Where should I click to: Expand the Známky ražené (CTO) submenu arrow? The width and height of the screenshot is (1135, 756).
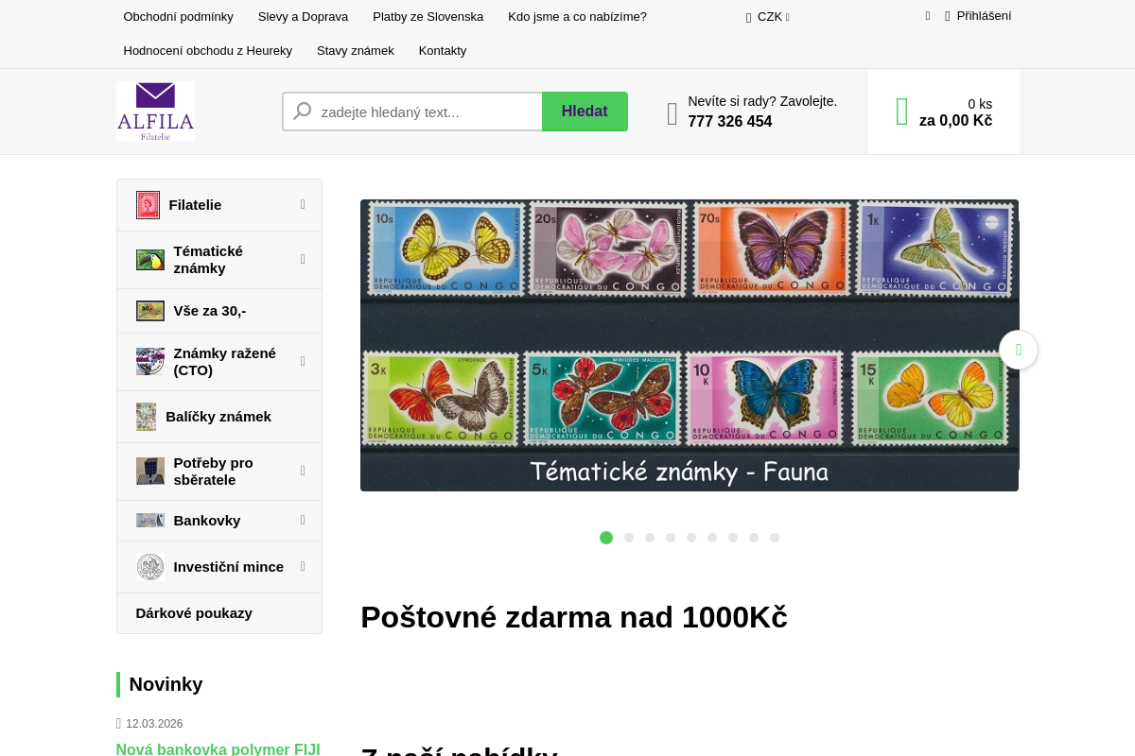(303, 361)
